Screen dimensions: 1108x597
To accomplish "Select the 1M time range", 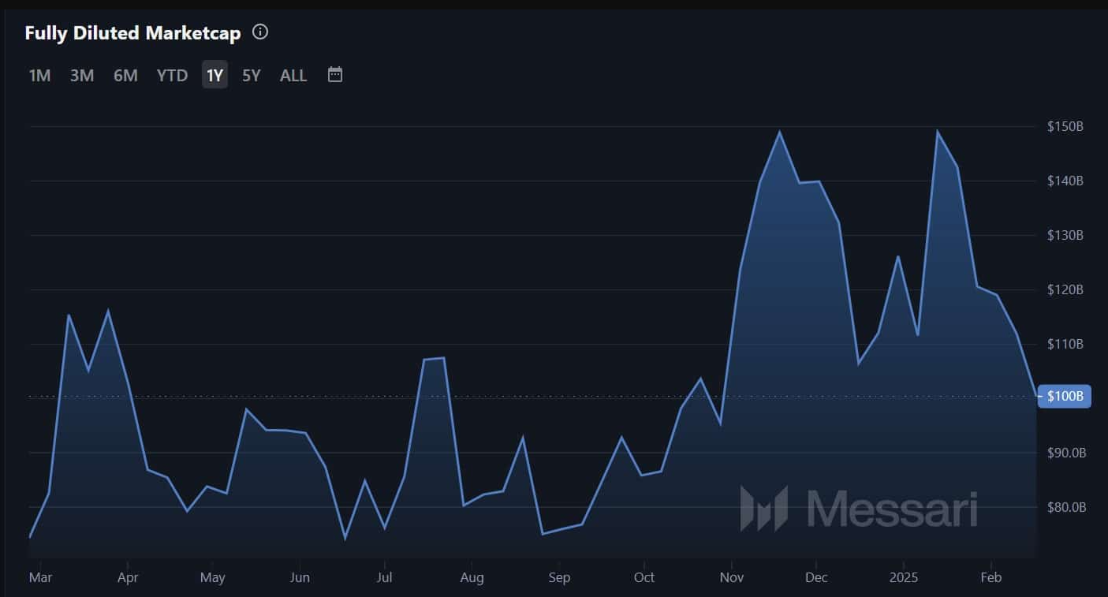I will click(40, 75).
